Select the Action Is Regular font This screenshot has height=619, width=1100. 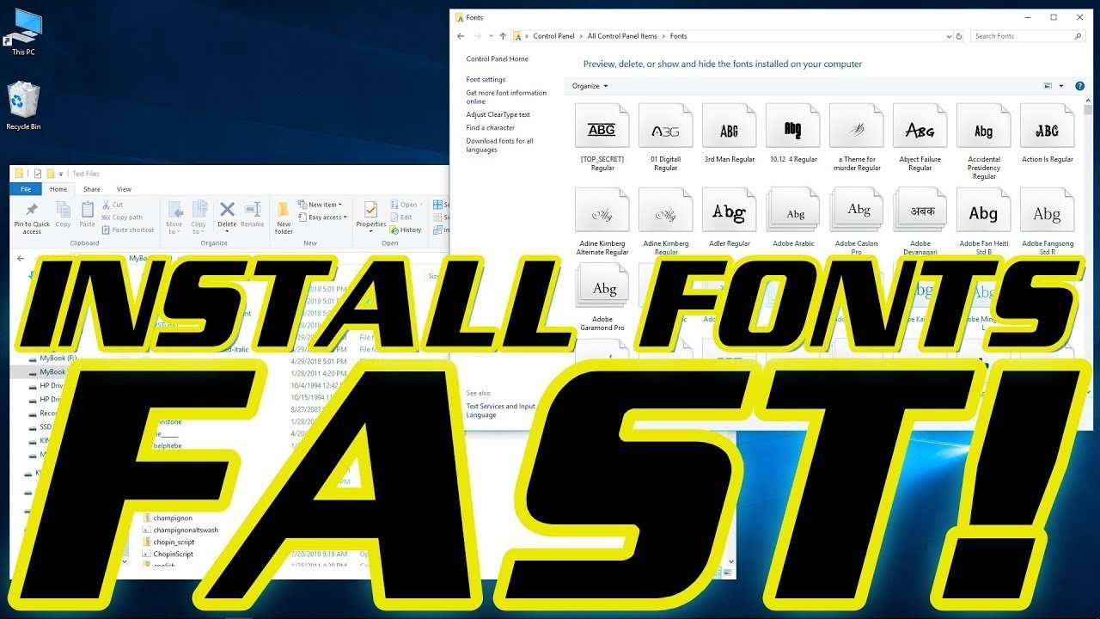[x=1047, y=134]
